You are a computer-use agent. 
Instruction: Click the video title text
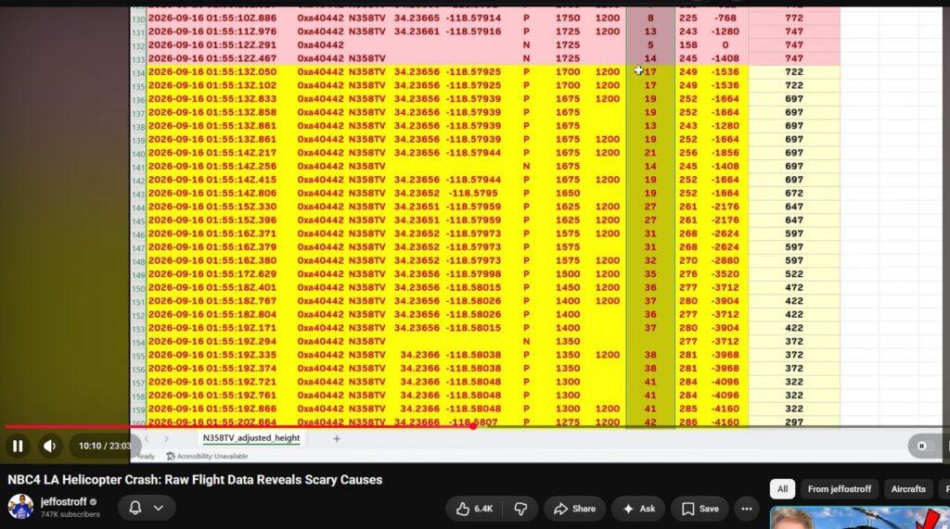[195, 480]
